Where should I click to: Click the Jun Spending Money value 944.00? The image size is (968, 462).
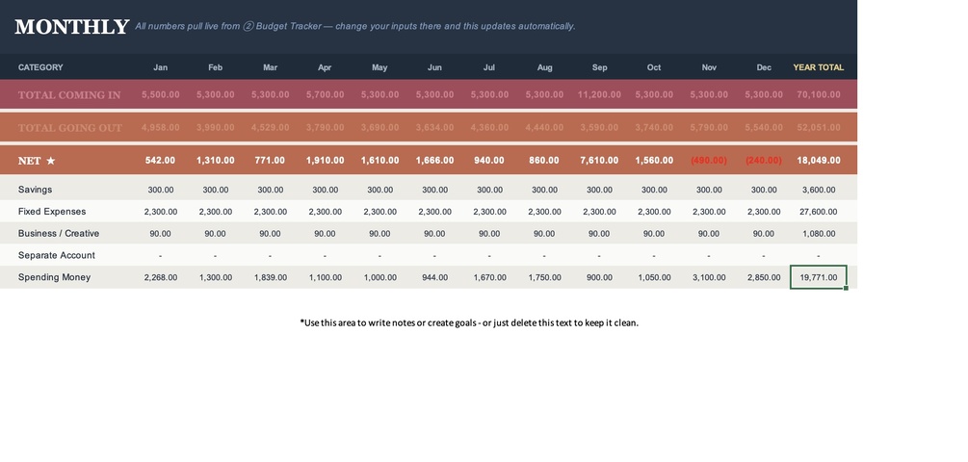434,277
